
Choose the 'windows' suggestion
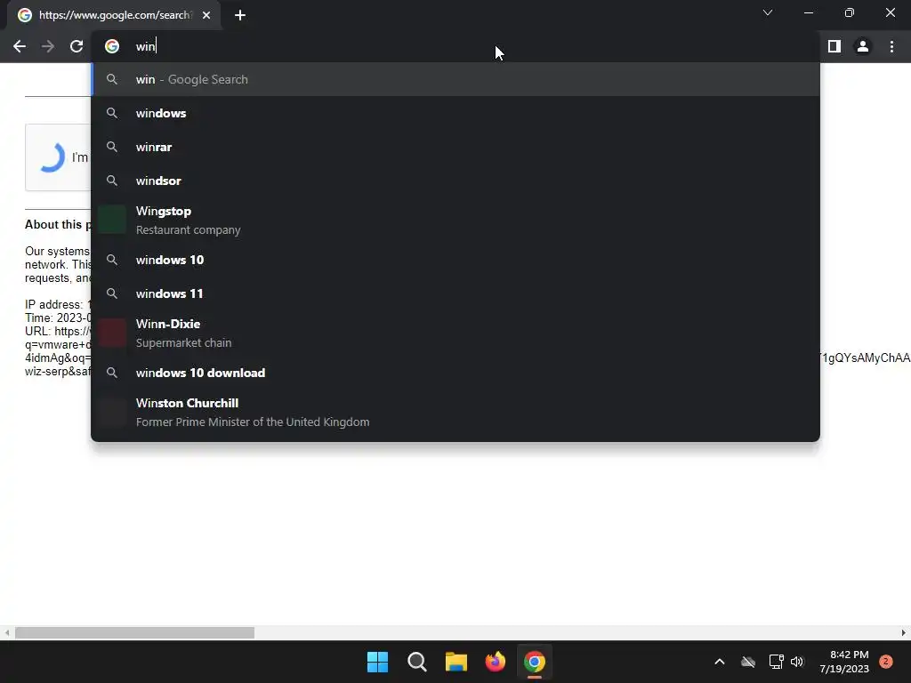(x=455, y=113)
